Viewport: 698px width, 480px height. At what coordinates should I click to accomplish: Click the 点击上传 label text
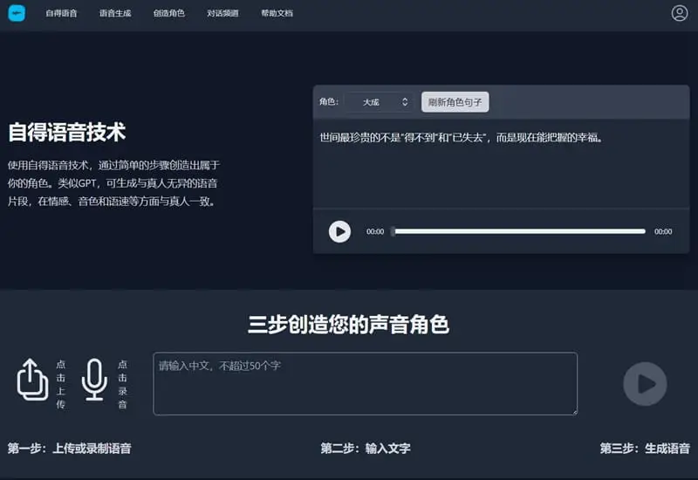coord(60,384)
